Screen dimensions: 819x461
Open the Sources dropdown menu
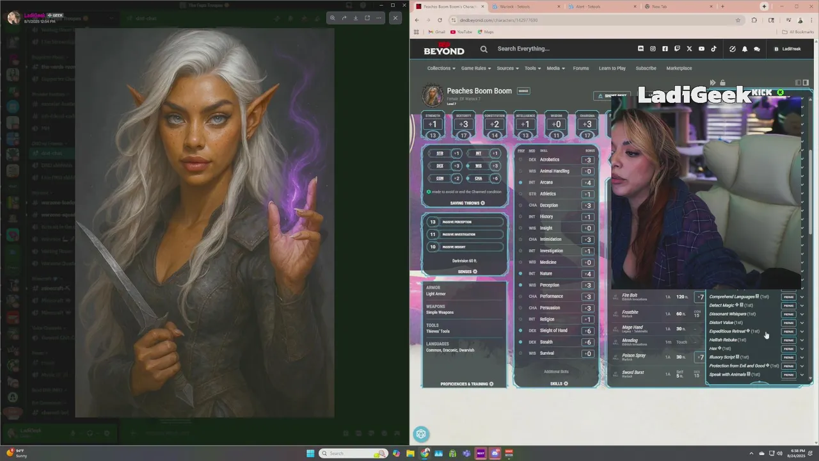click(x=508, y=68)
